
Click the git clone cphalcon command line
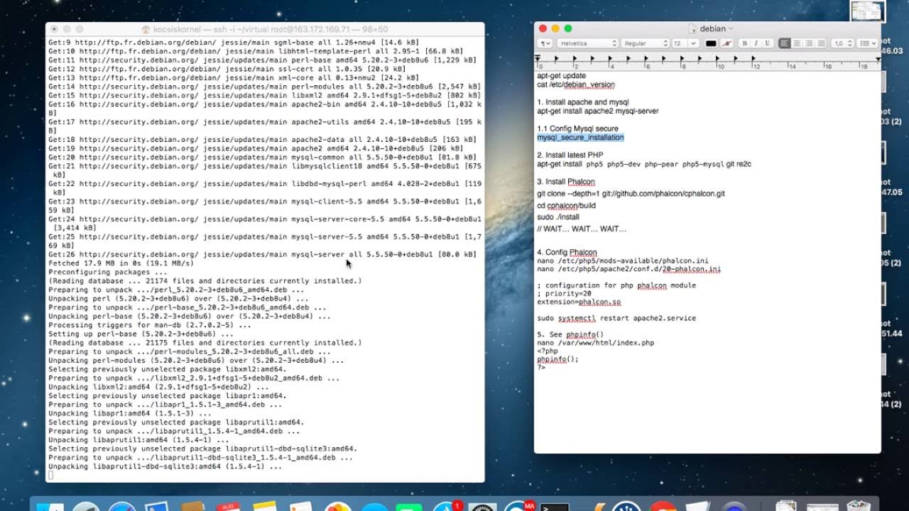tap(631, 193)
